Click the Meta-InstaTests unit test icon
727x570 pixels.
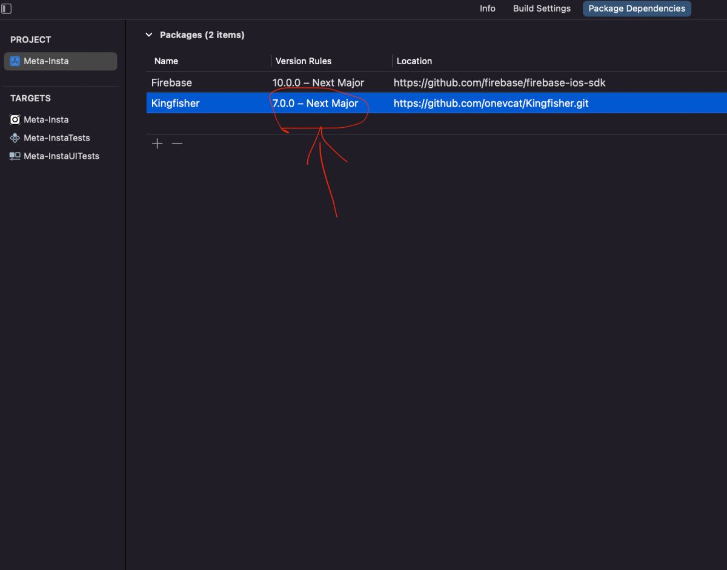click(15, 138)
